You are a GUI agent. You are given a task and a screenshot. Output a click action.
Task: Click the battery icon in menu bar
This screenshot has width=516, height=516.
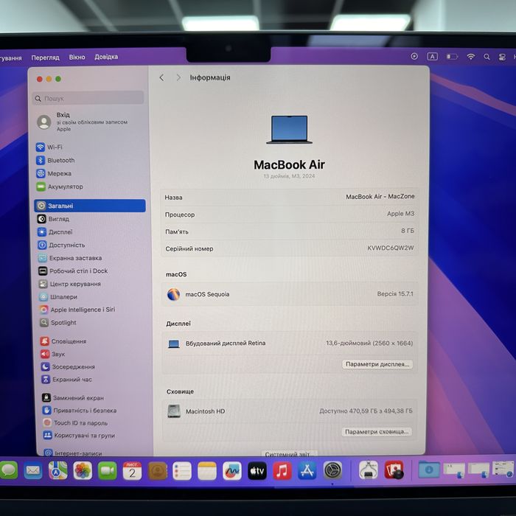pyautogui.click(x=452, y=57)
